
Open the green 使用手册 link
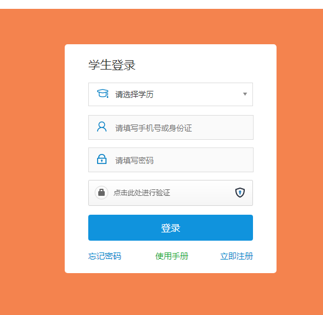coord(172,256)
